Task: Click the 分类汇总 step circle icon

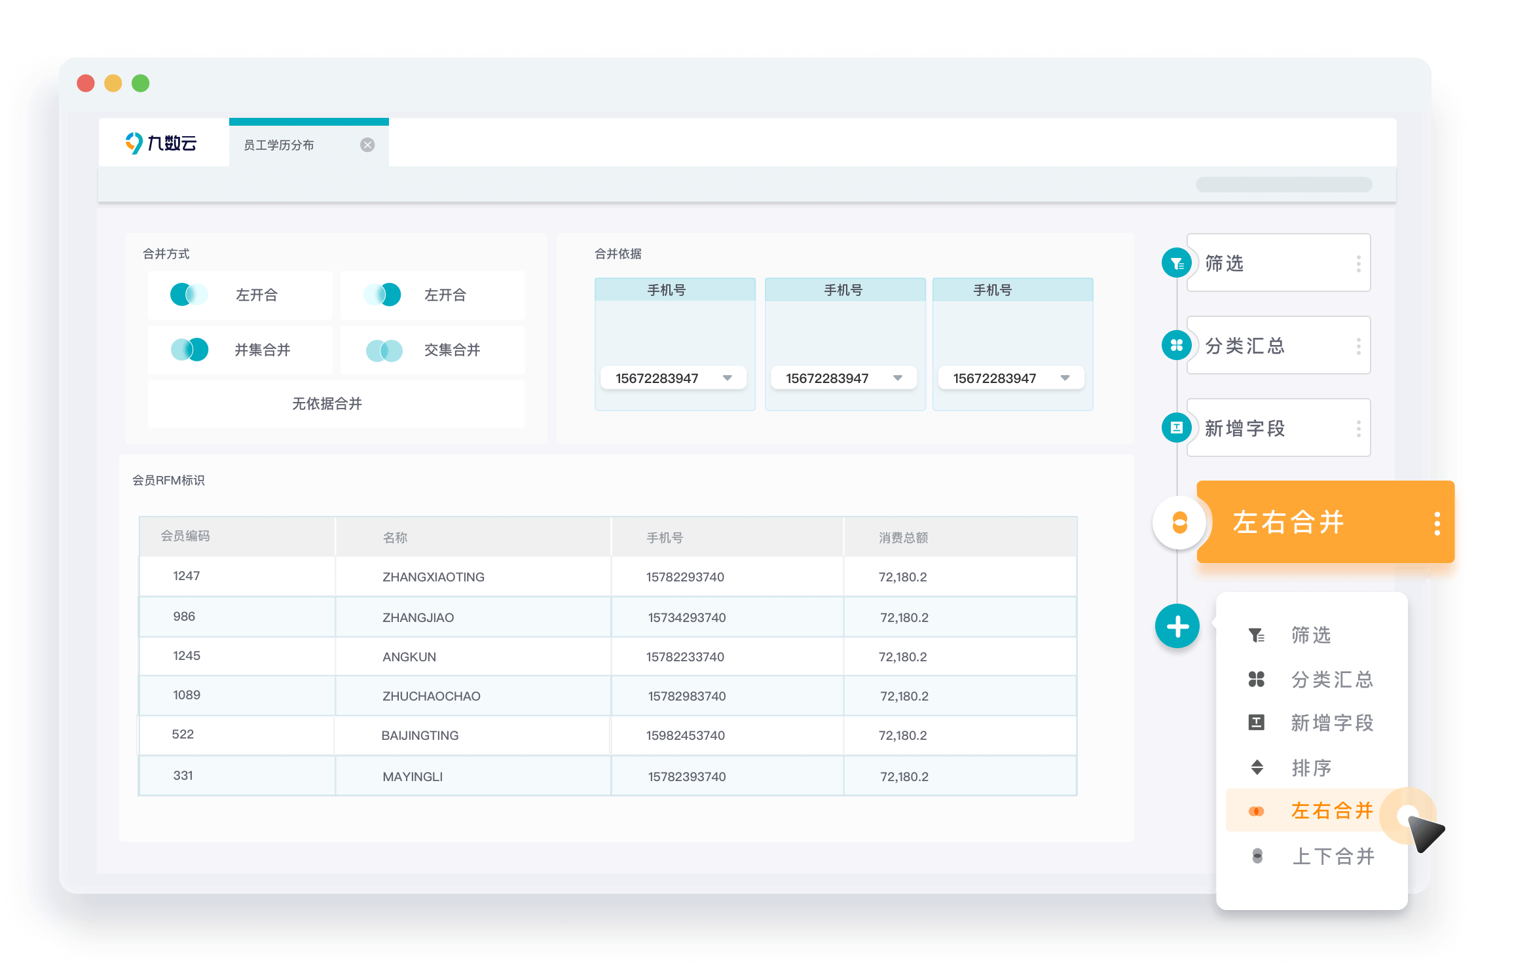Action: click(1176, 346)
